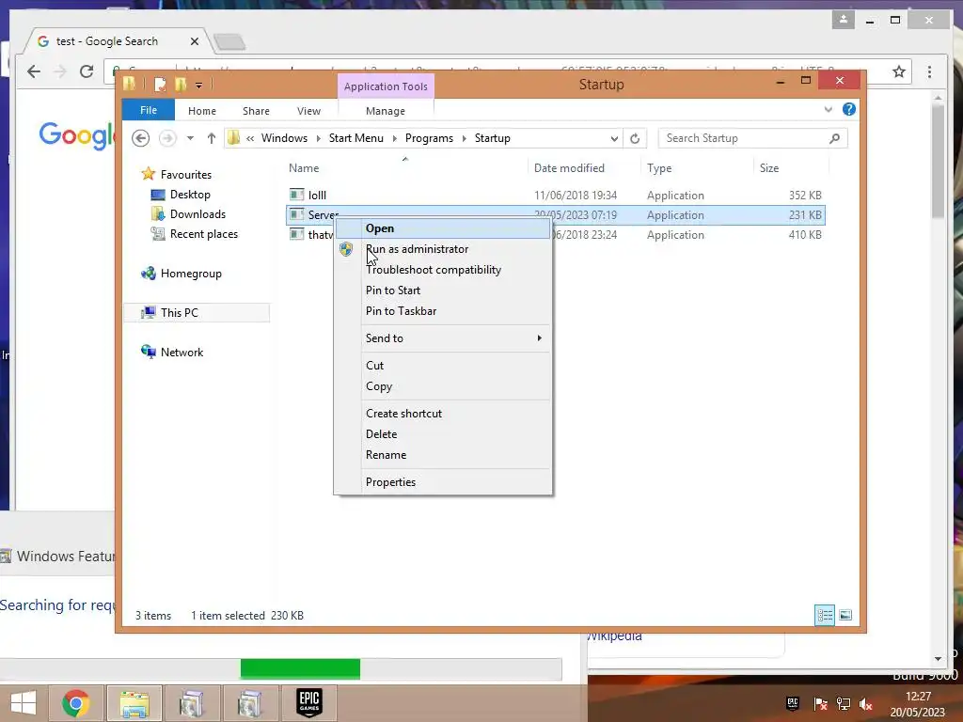
Task: Select the lolll application file
Action: coord(556,196)
